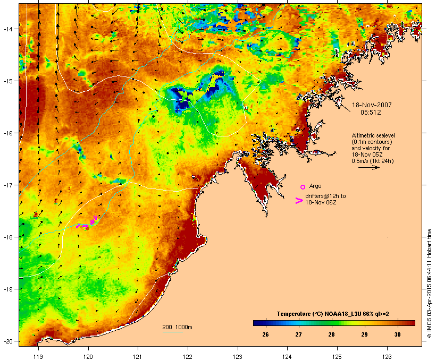Click the longitude label '122'
Image resolution: width=436 pixels, height=361 pixels.
tap(188, 357)
